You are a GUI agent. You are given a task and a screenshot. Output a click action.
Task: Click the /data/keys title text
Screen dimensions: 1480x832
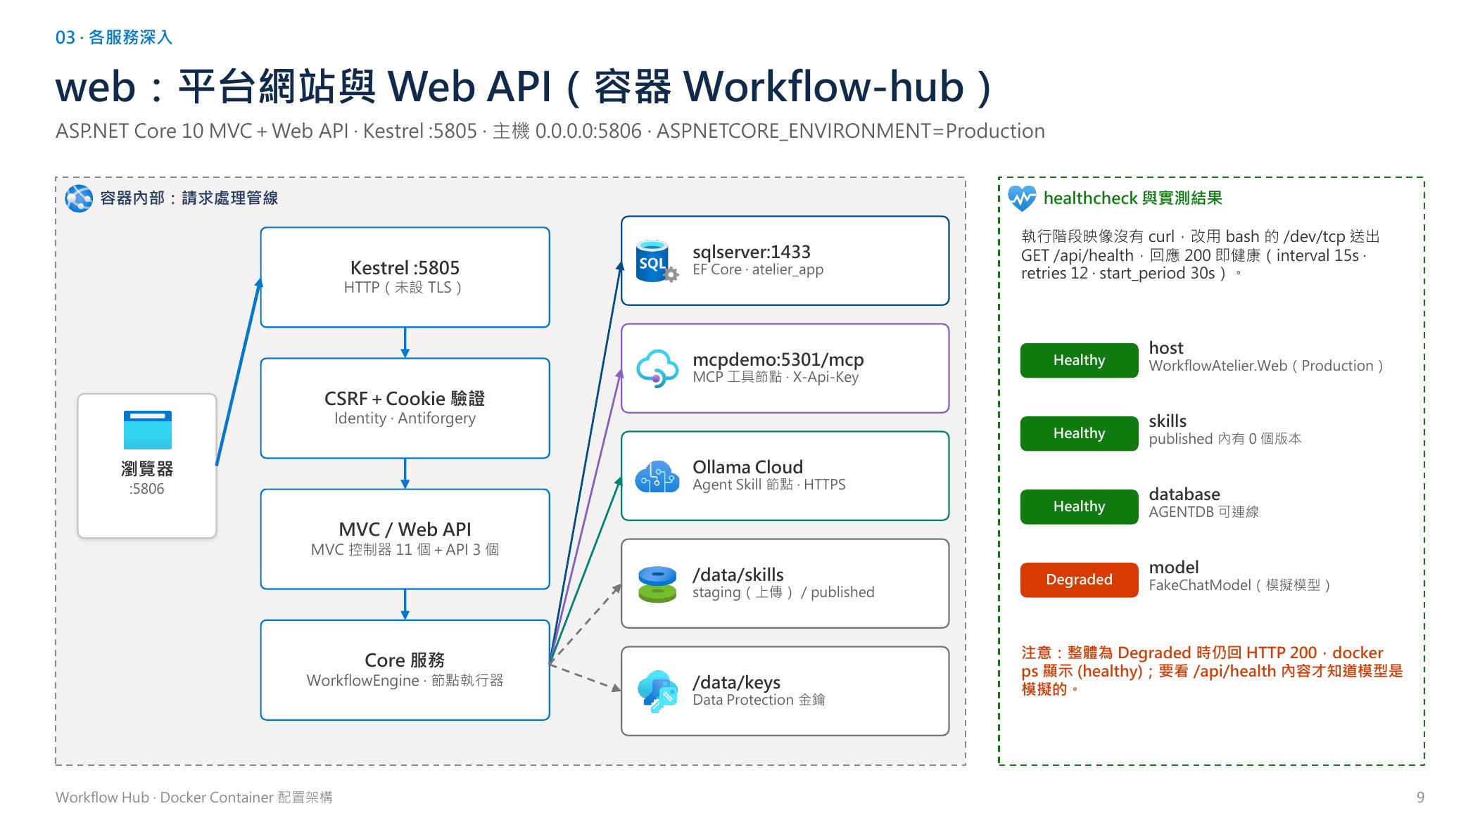(736, 682)
